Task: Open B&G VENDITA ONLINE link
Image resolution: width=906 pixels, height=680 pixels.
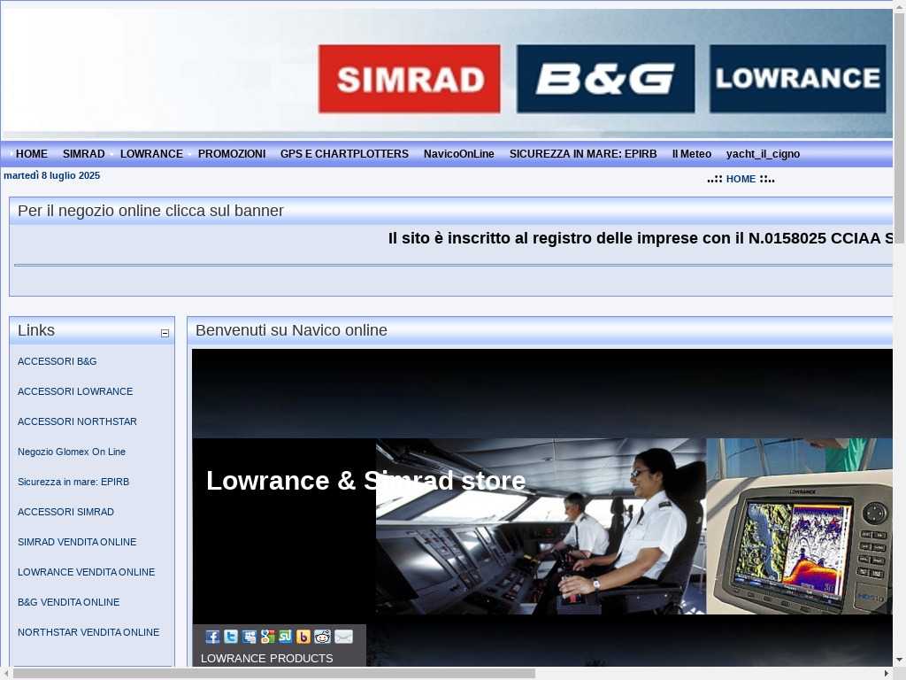Action: pos(69,602)
